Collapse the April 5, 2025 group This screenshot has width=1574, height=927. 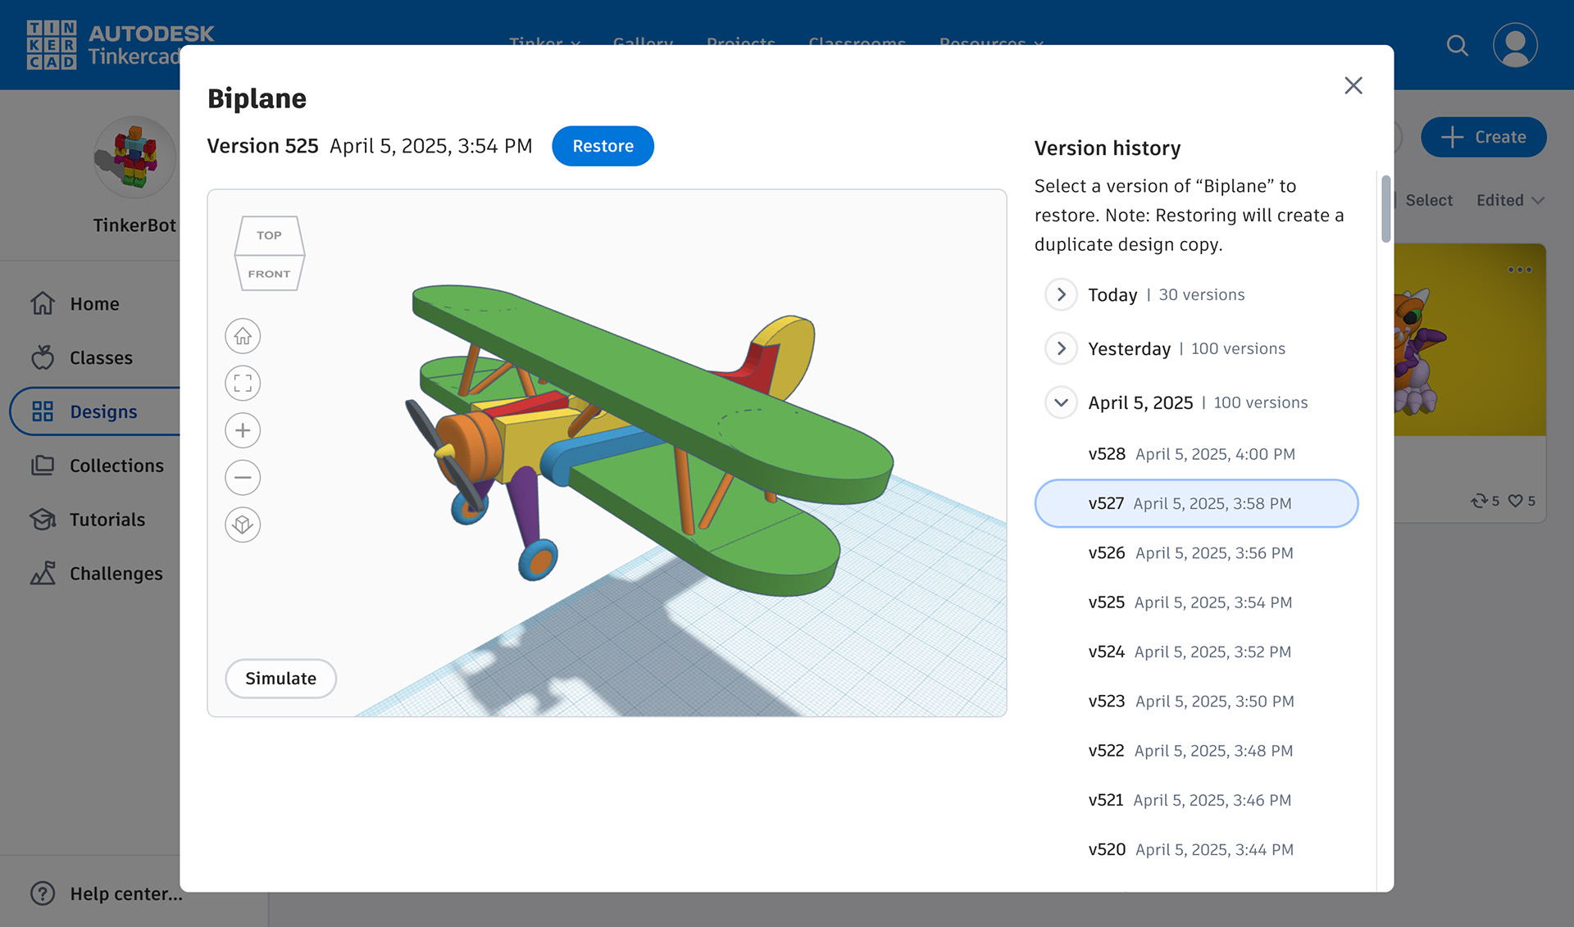1061,402
